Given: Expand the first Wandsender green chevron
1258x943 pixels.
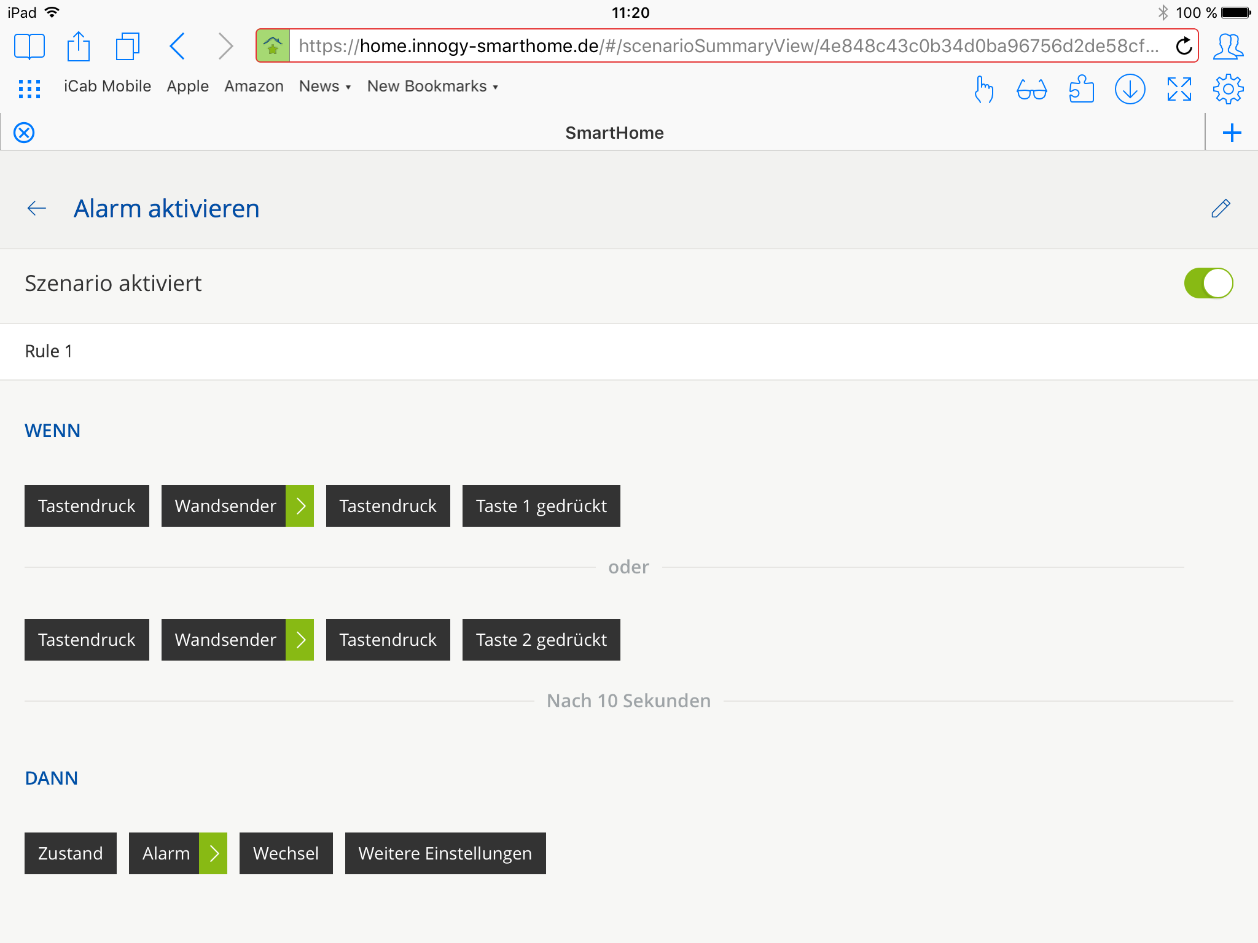Looking at the screenshot, I should tap(300, 506).
